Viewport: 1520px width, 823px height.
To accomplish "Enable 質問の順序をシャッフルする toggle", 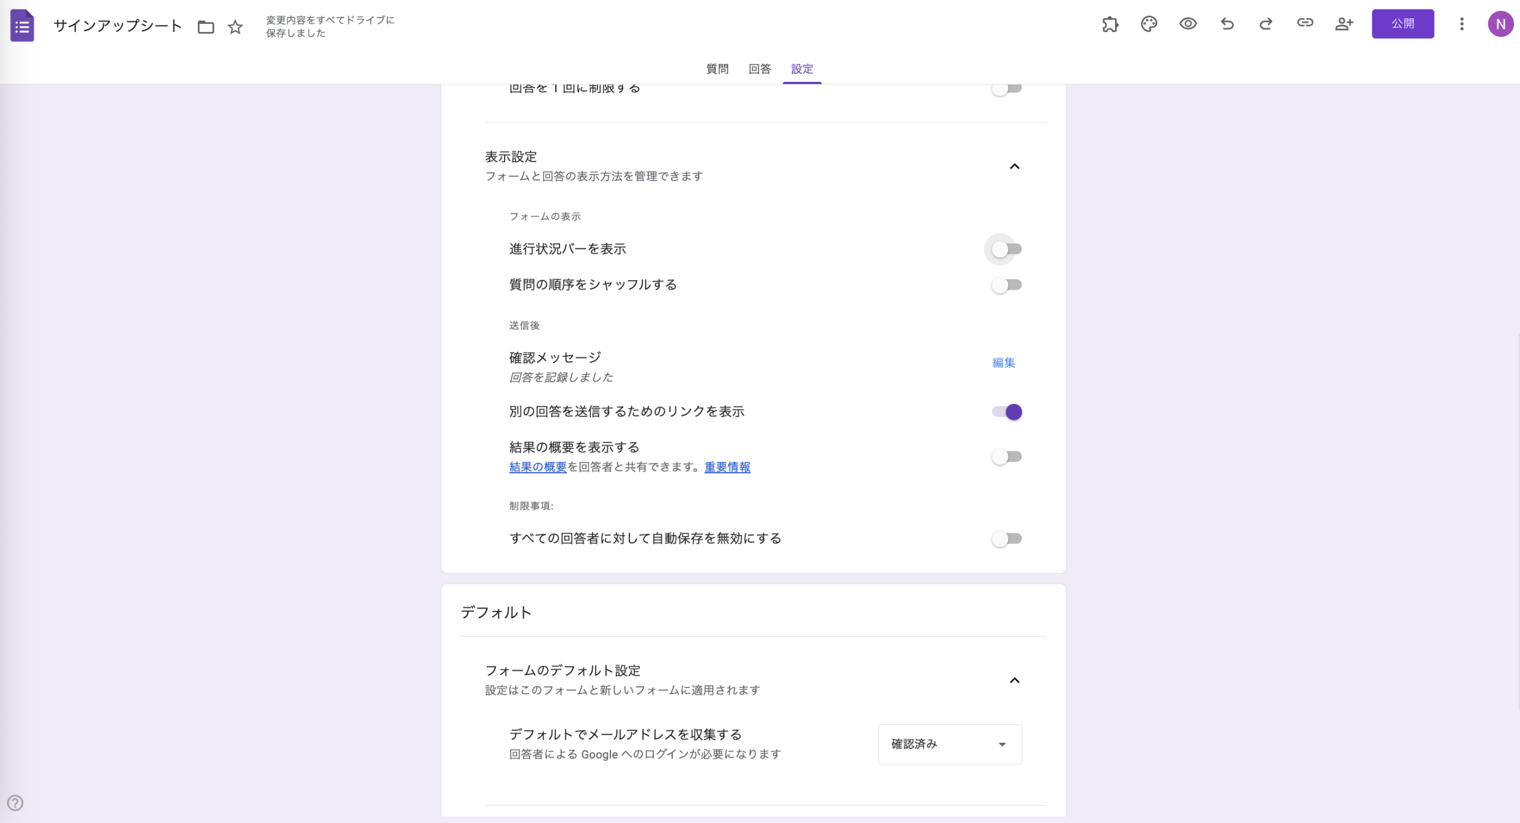I will click(1006, 285).
